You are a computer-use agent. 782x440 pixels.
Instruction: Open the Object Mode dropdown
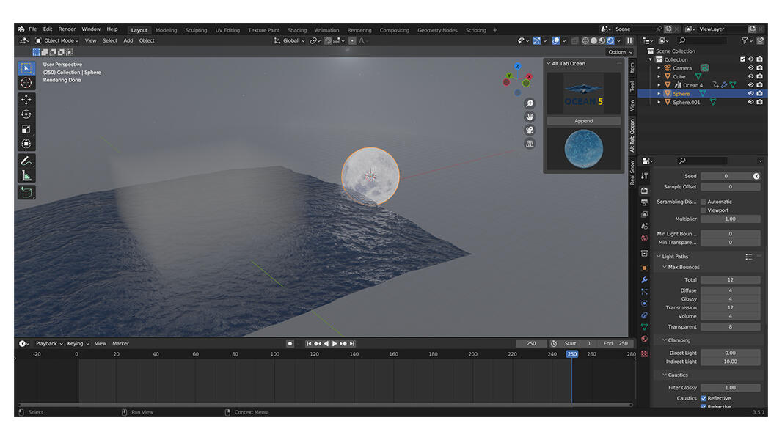[x=59, y=40]
